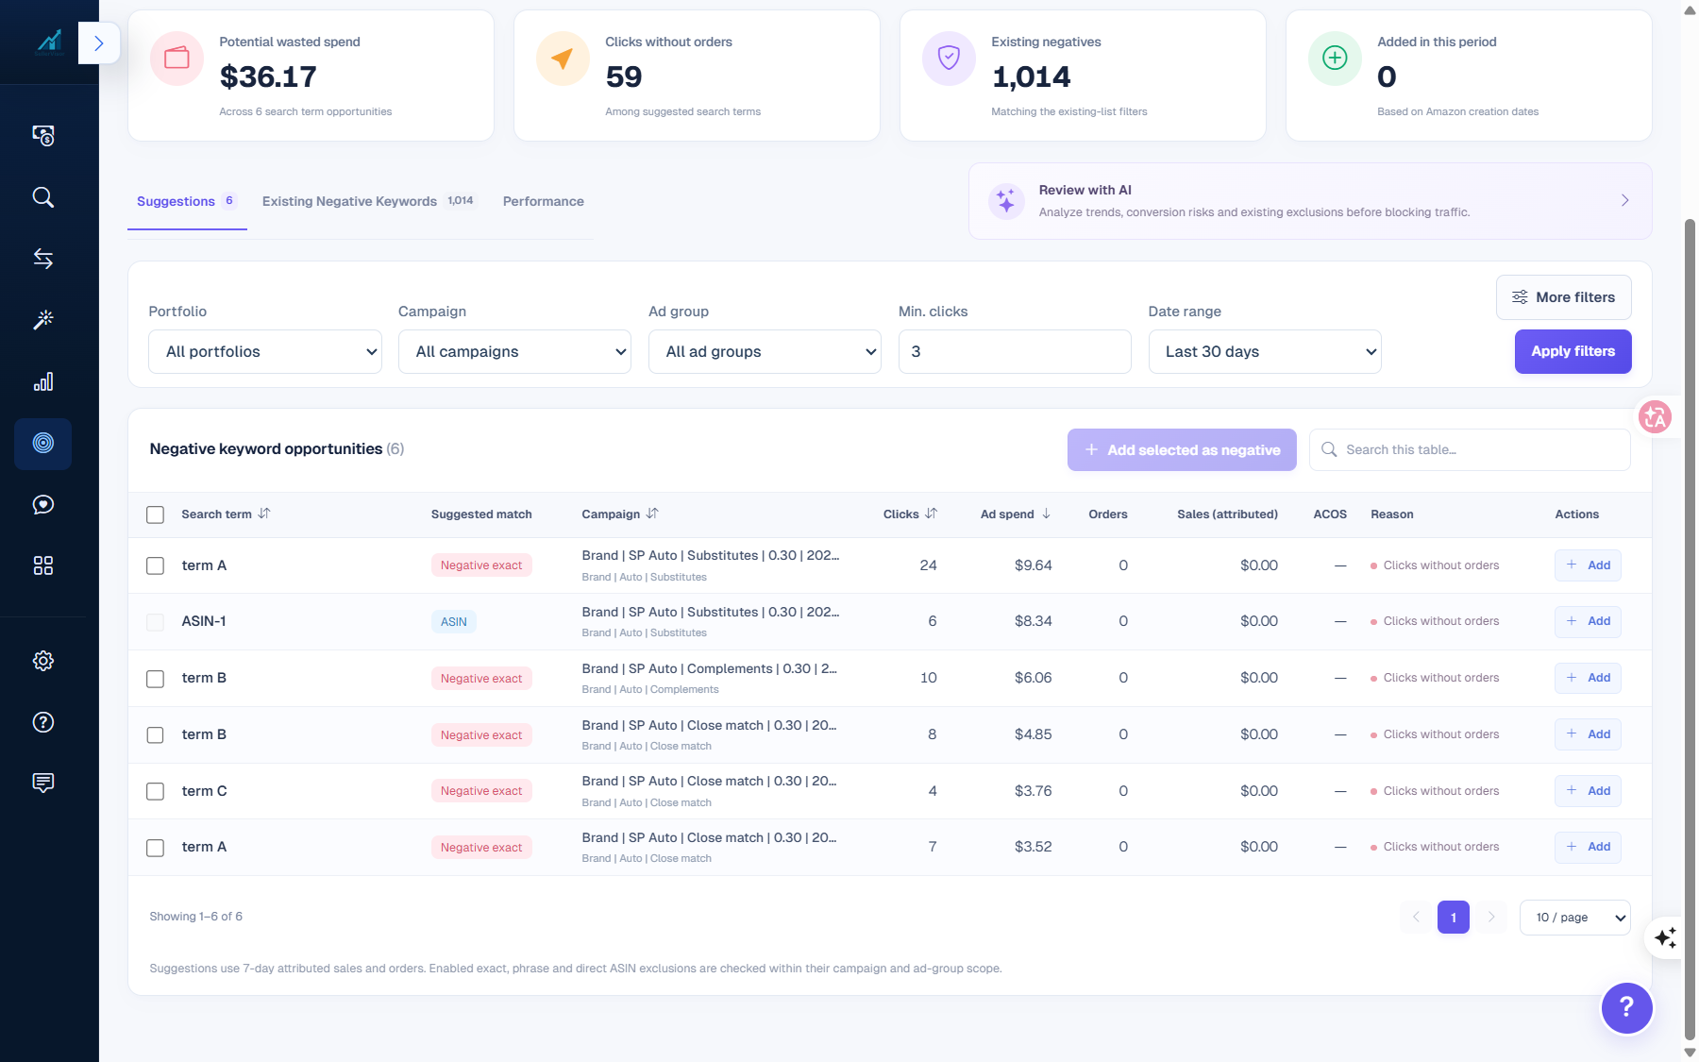Focus the Search this table field
The width and height of the screenshot is (1699, 1062).
(x=1470, y=449)
